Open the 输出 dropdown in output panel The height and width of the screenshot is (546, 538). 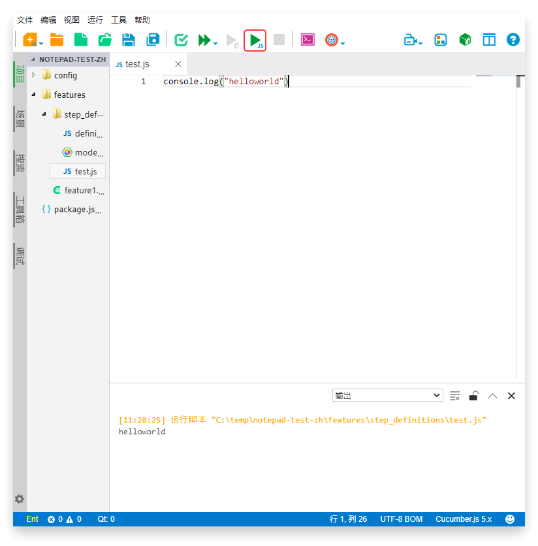(x=387, y=396)
